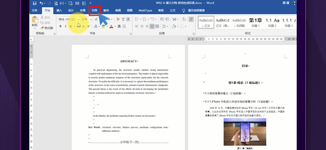Click the Paste clipboard icon
The image size is (326, 150).
pos(35,20)
